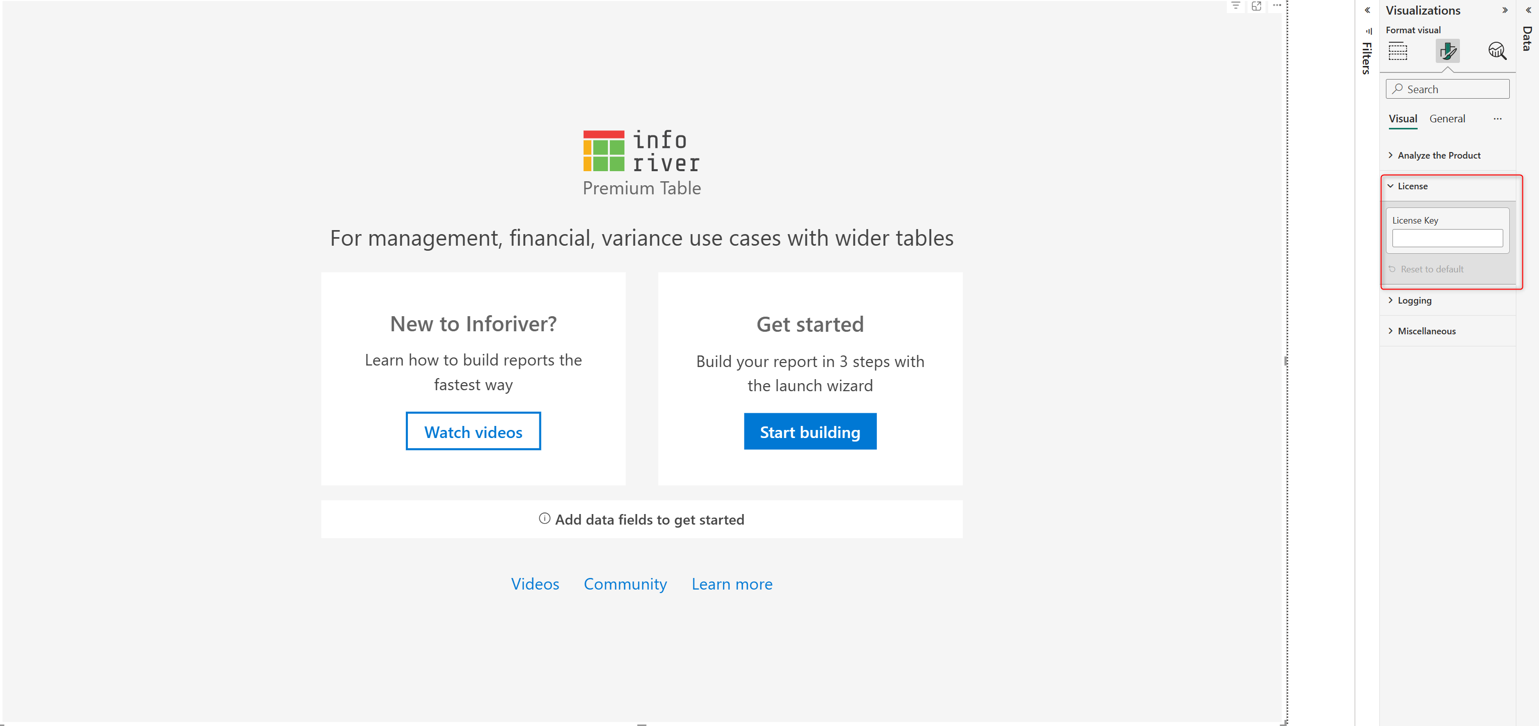
Task: Click the Focus mode icon
Action: pos(1256,6)
